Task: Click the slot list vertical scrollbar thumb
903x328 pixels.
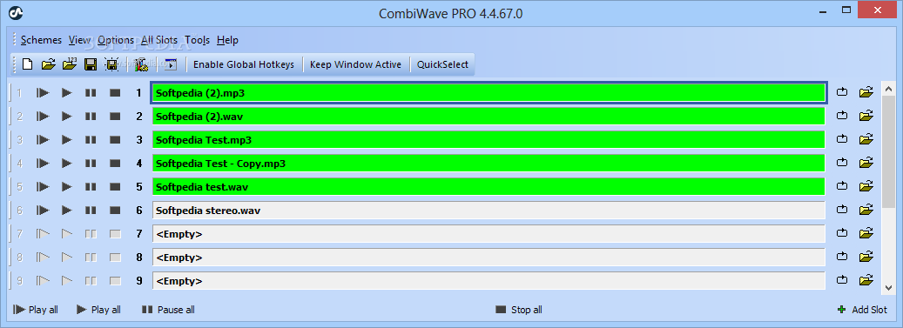Action: tap(888, 151)
